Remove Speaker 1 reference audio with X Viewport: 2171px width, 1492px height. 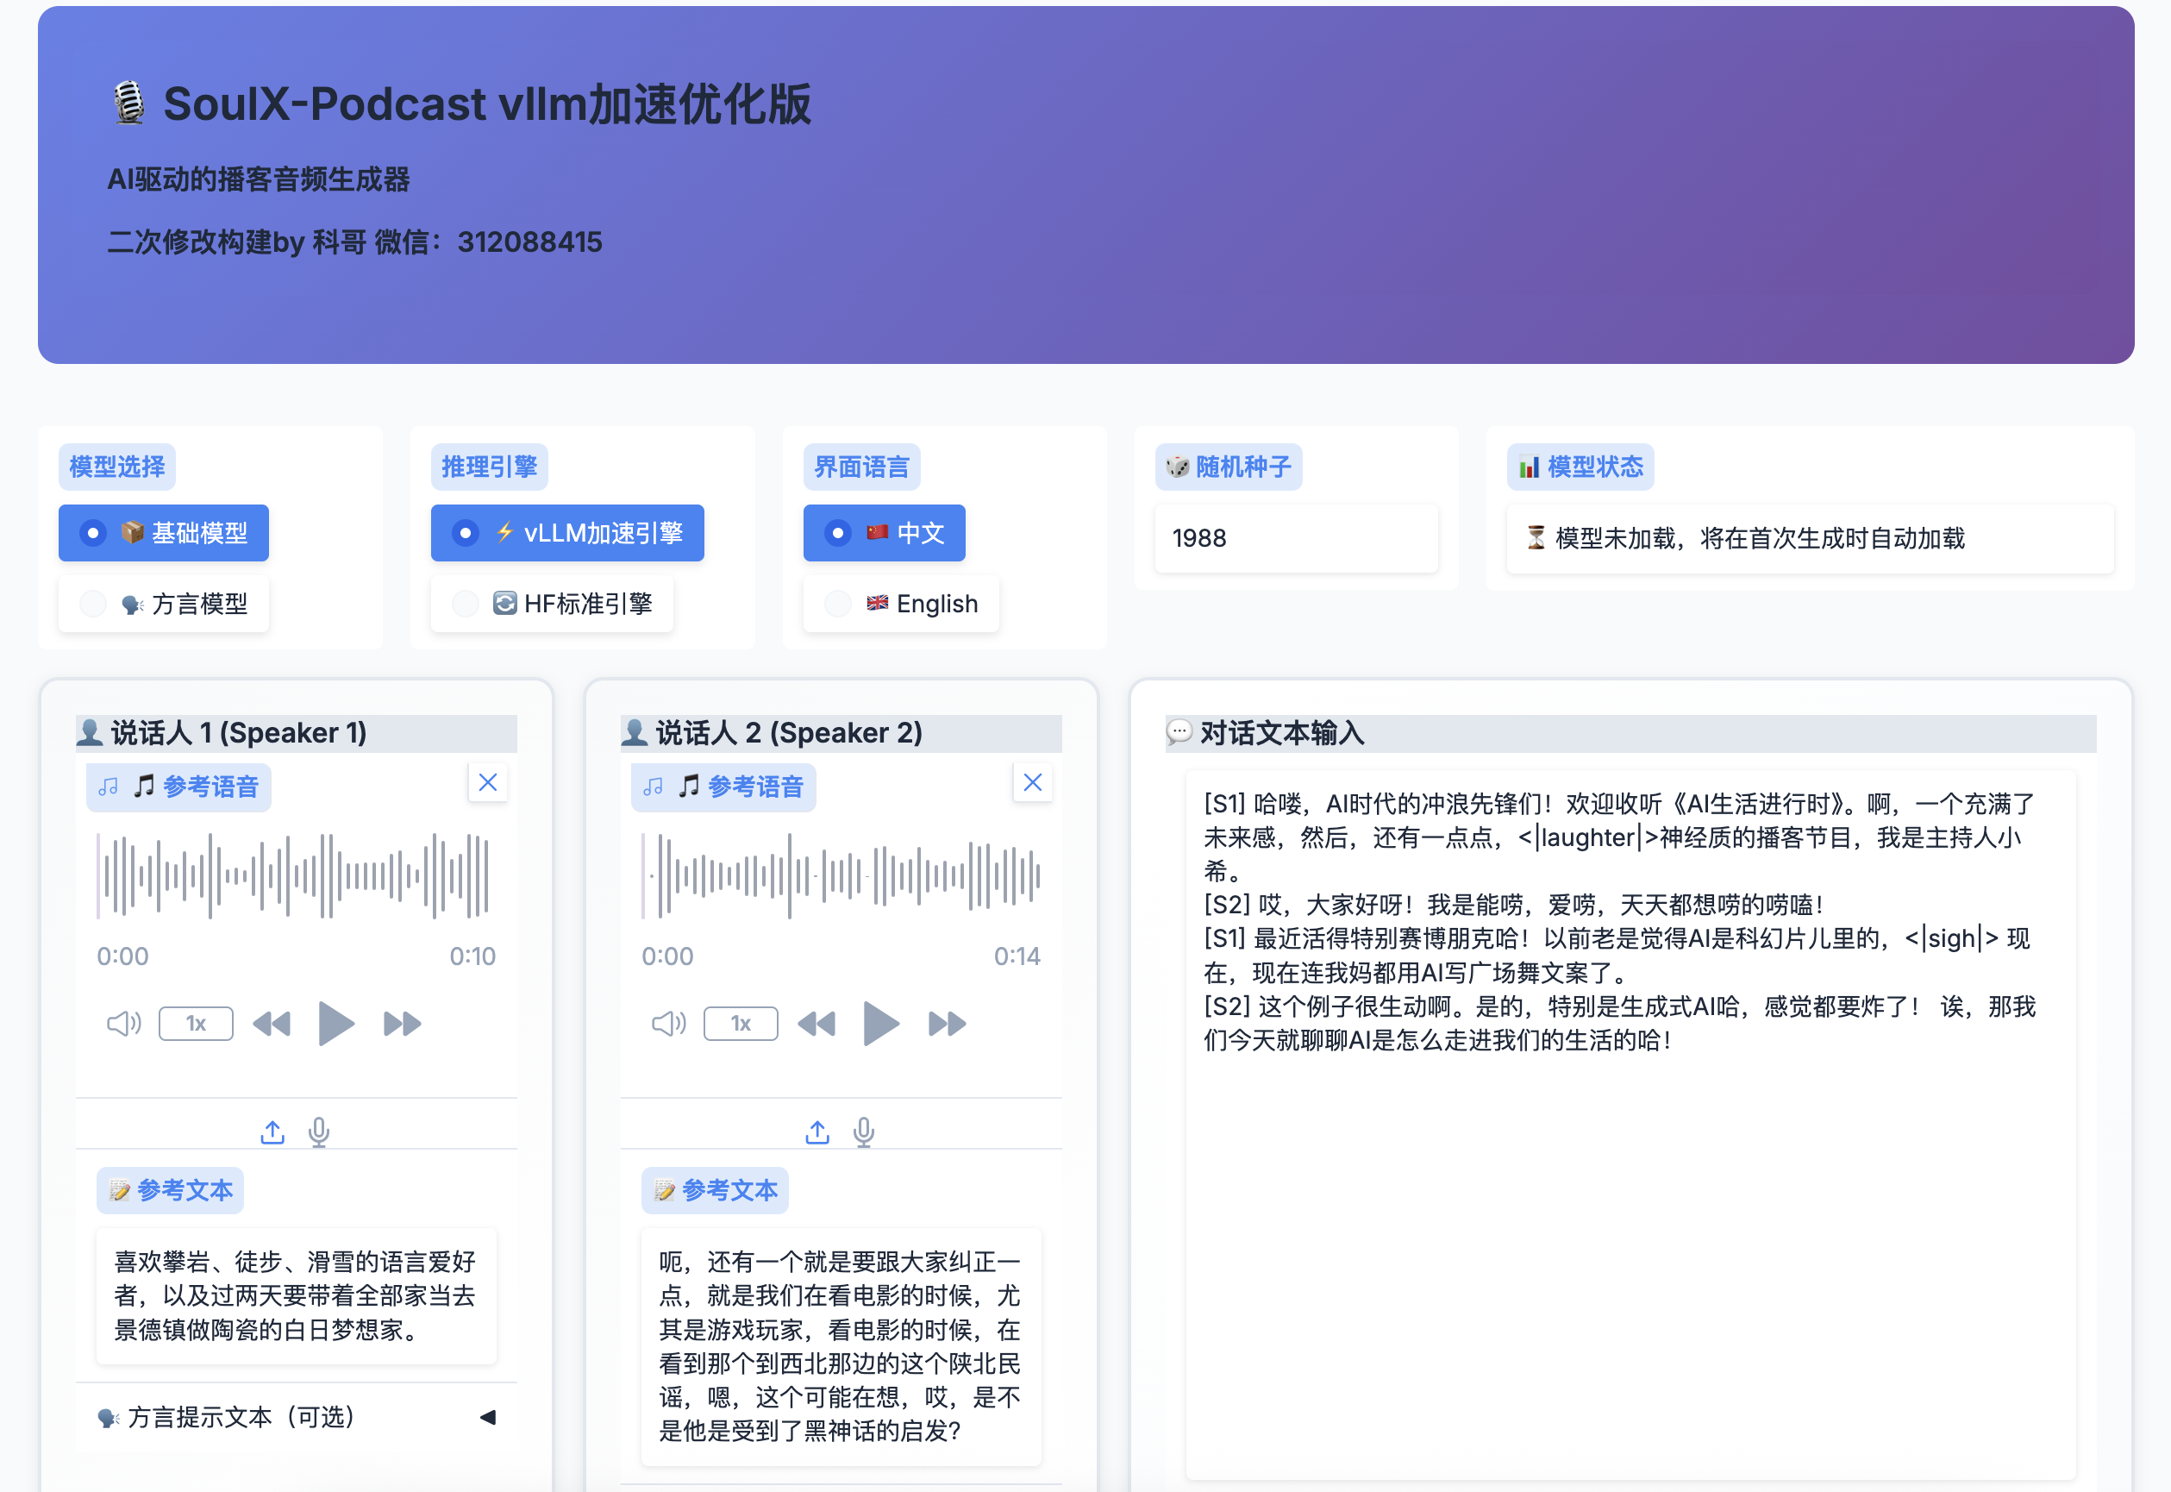(x=488, y=782)
